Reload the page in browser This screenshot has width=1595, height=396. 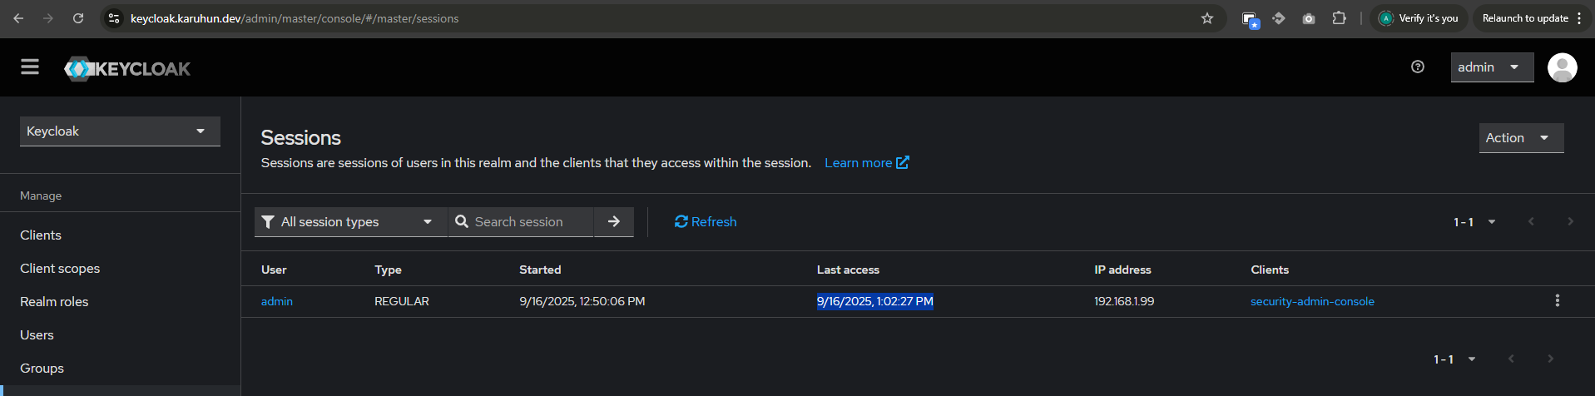[x=78, y=18]
